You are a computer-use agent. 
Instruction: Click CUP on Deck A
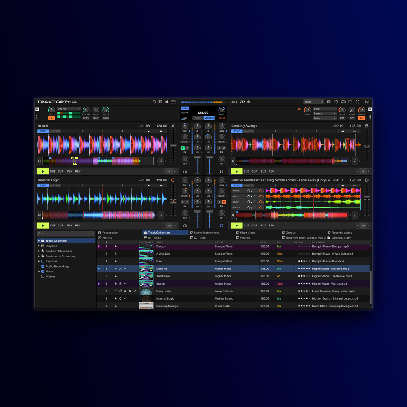[x=60, y=171]
